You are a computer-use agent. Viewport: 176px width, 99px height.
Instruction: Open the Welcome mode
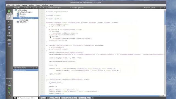(9, 12)
